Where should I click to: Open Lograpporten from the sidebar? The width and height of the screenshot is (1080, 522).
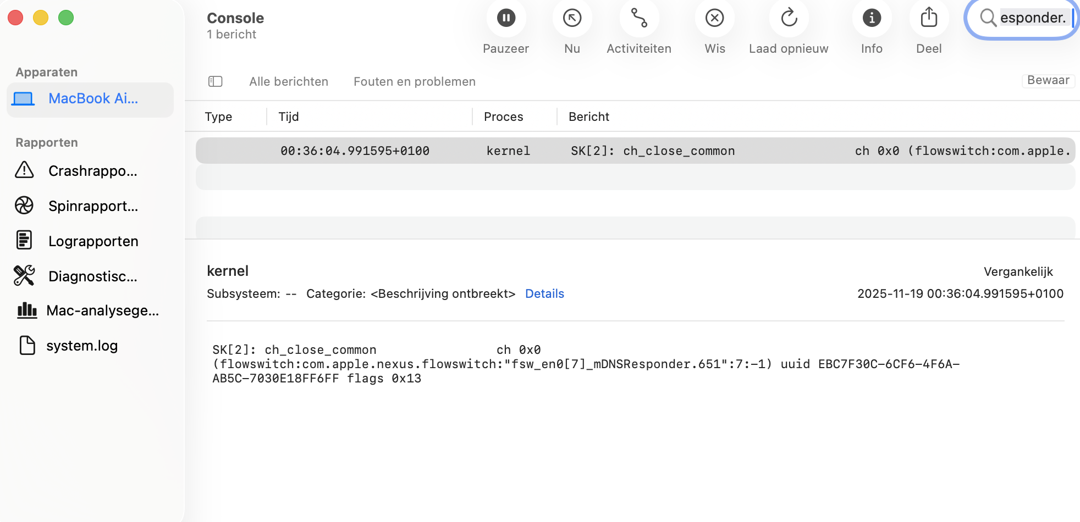pyautogui.click(x=25, y=241)
